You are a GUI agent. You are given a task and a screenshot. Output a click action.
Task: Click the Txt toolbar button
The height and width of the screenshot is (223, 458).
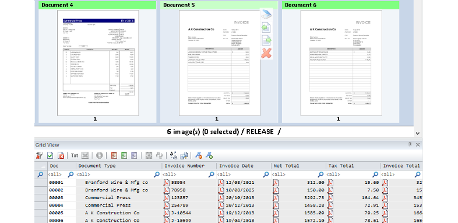(x=75, y=155)
